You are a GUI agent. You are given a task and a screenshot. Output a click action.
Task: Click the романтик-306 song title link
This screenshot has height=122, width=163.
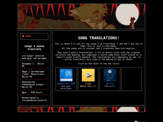66,83
